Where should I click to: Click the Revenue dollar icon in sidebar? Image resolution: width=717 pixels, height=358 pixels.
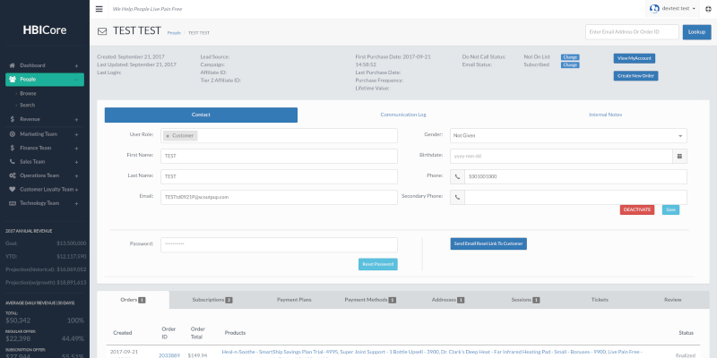point(12,118)
